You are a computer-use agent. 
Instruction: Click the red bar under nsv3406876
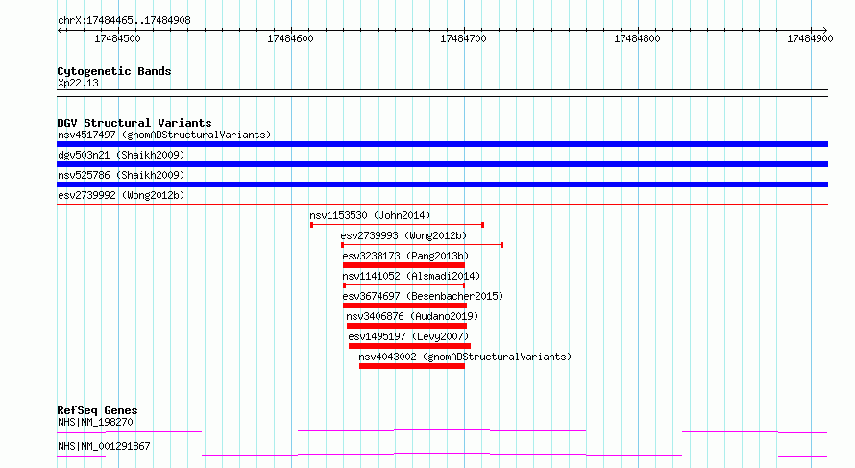(x=406, y=326)
